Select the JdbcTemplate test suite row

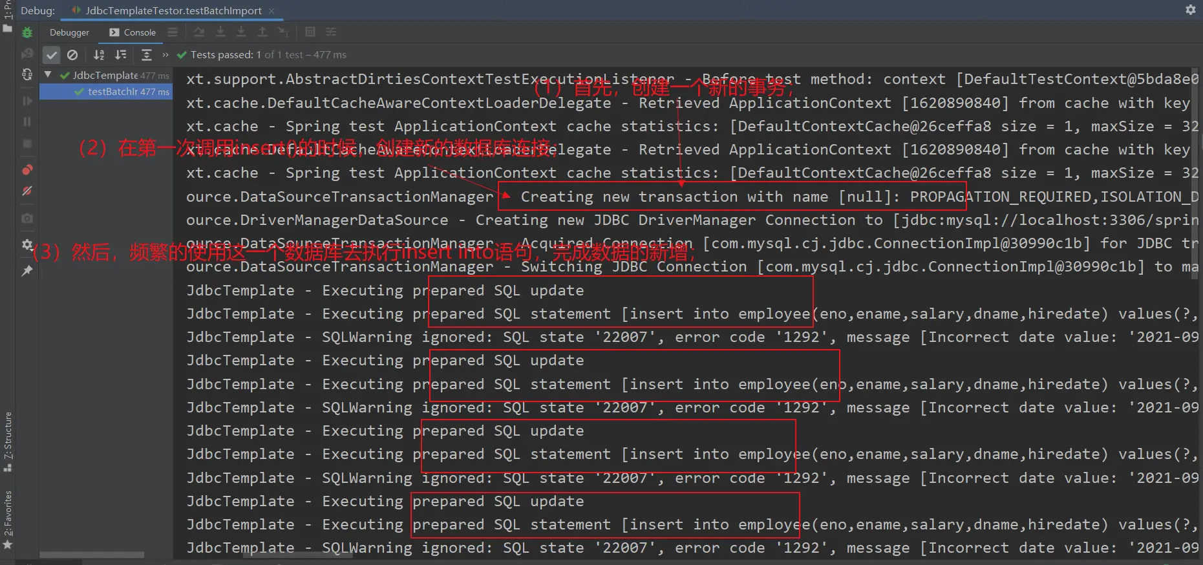click(106, 76)
